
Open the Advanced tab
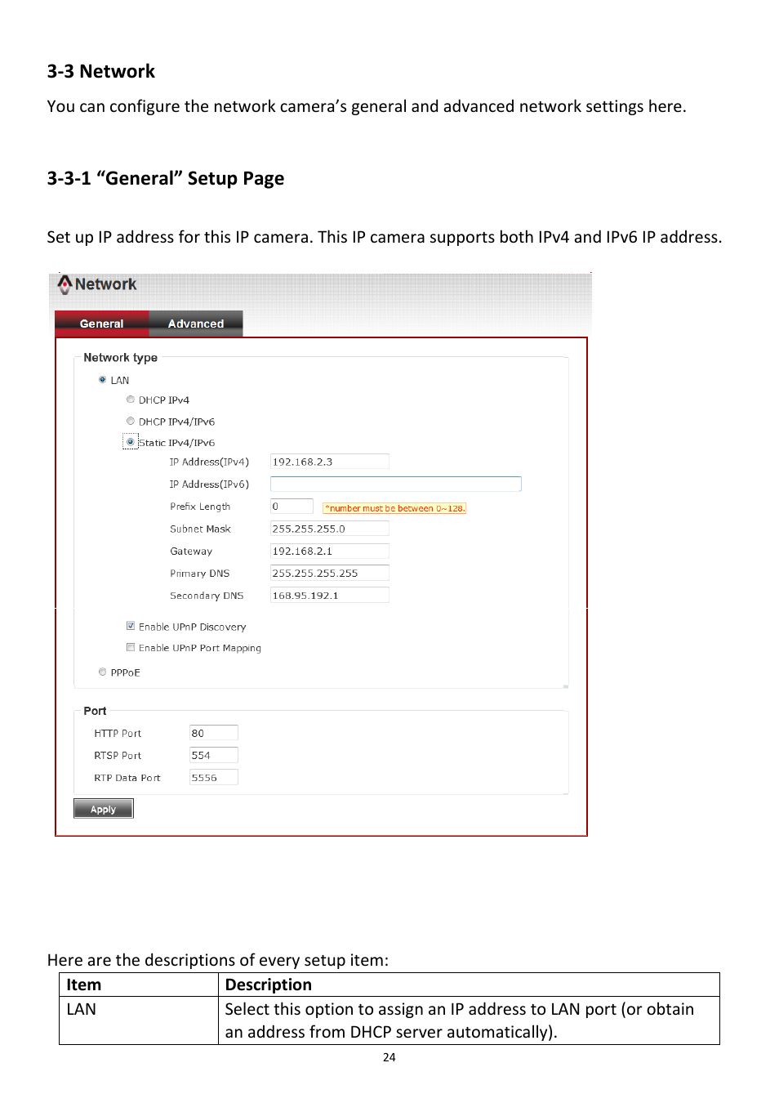(196, 324)
